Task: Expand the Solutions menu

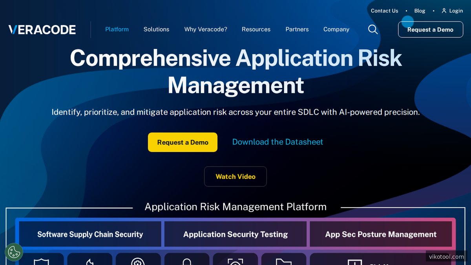Action: tap(156, 29)
